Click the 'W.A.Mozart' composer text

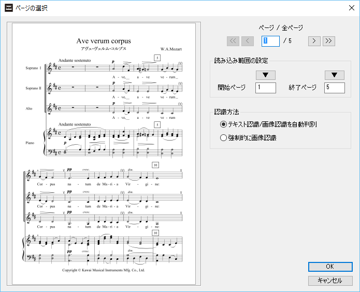171,49
